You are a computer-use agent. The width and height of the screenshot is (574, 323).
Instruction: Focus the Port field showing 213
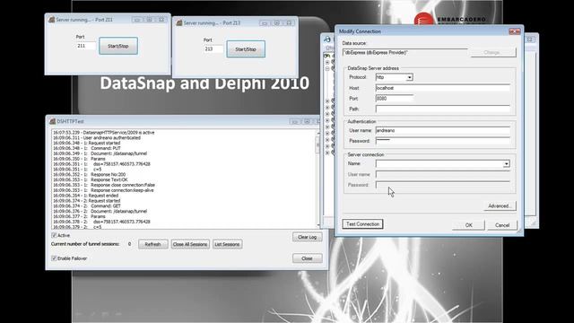tap(213, 49)
